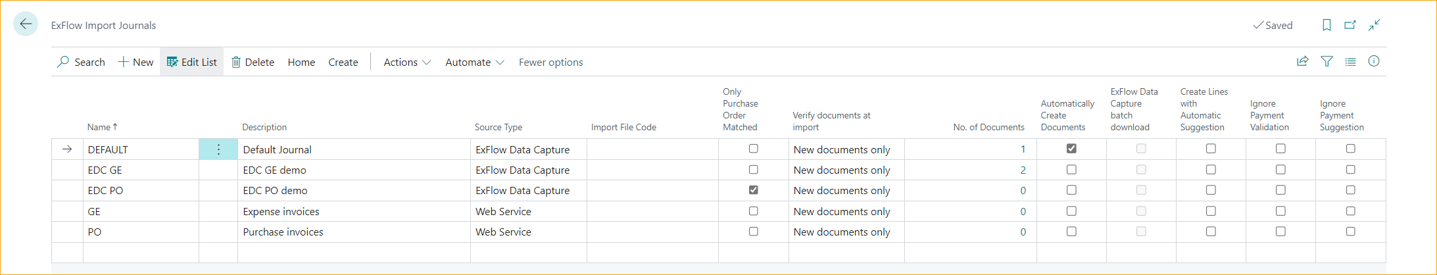Image resolution: width=1437 pixels, height=275 pixels.
Task: Toggle Only Purchase Order Matched for GE
Action: (x=754, y=211)
